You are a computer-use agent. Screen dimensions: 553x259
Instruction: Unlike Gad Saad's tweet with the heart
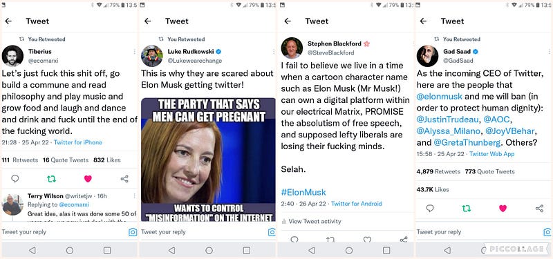coord(503,209)
